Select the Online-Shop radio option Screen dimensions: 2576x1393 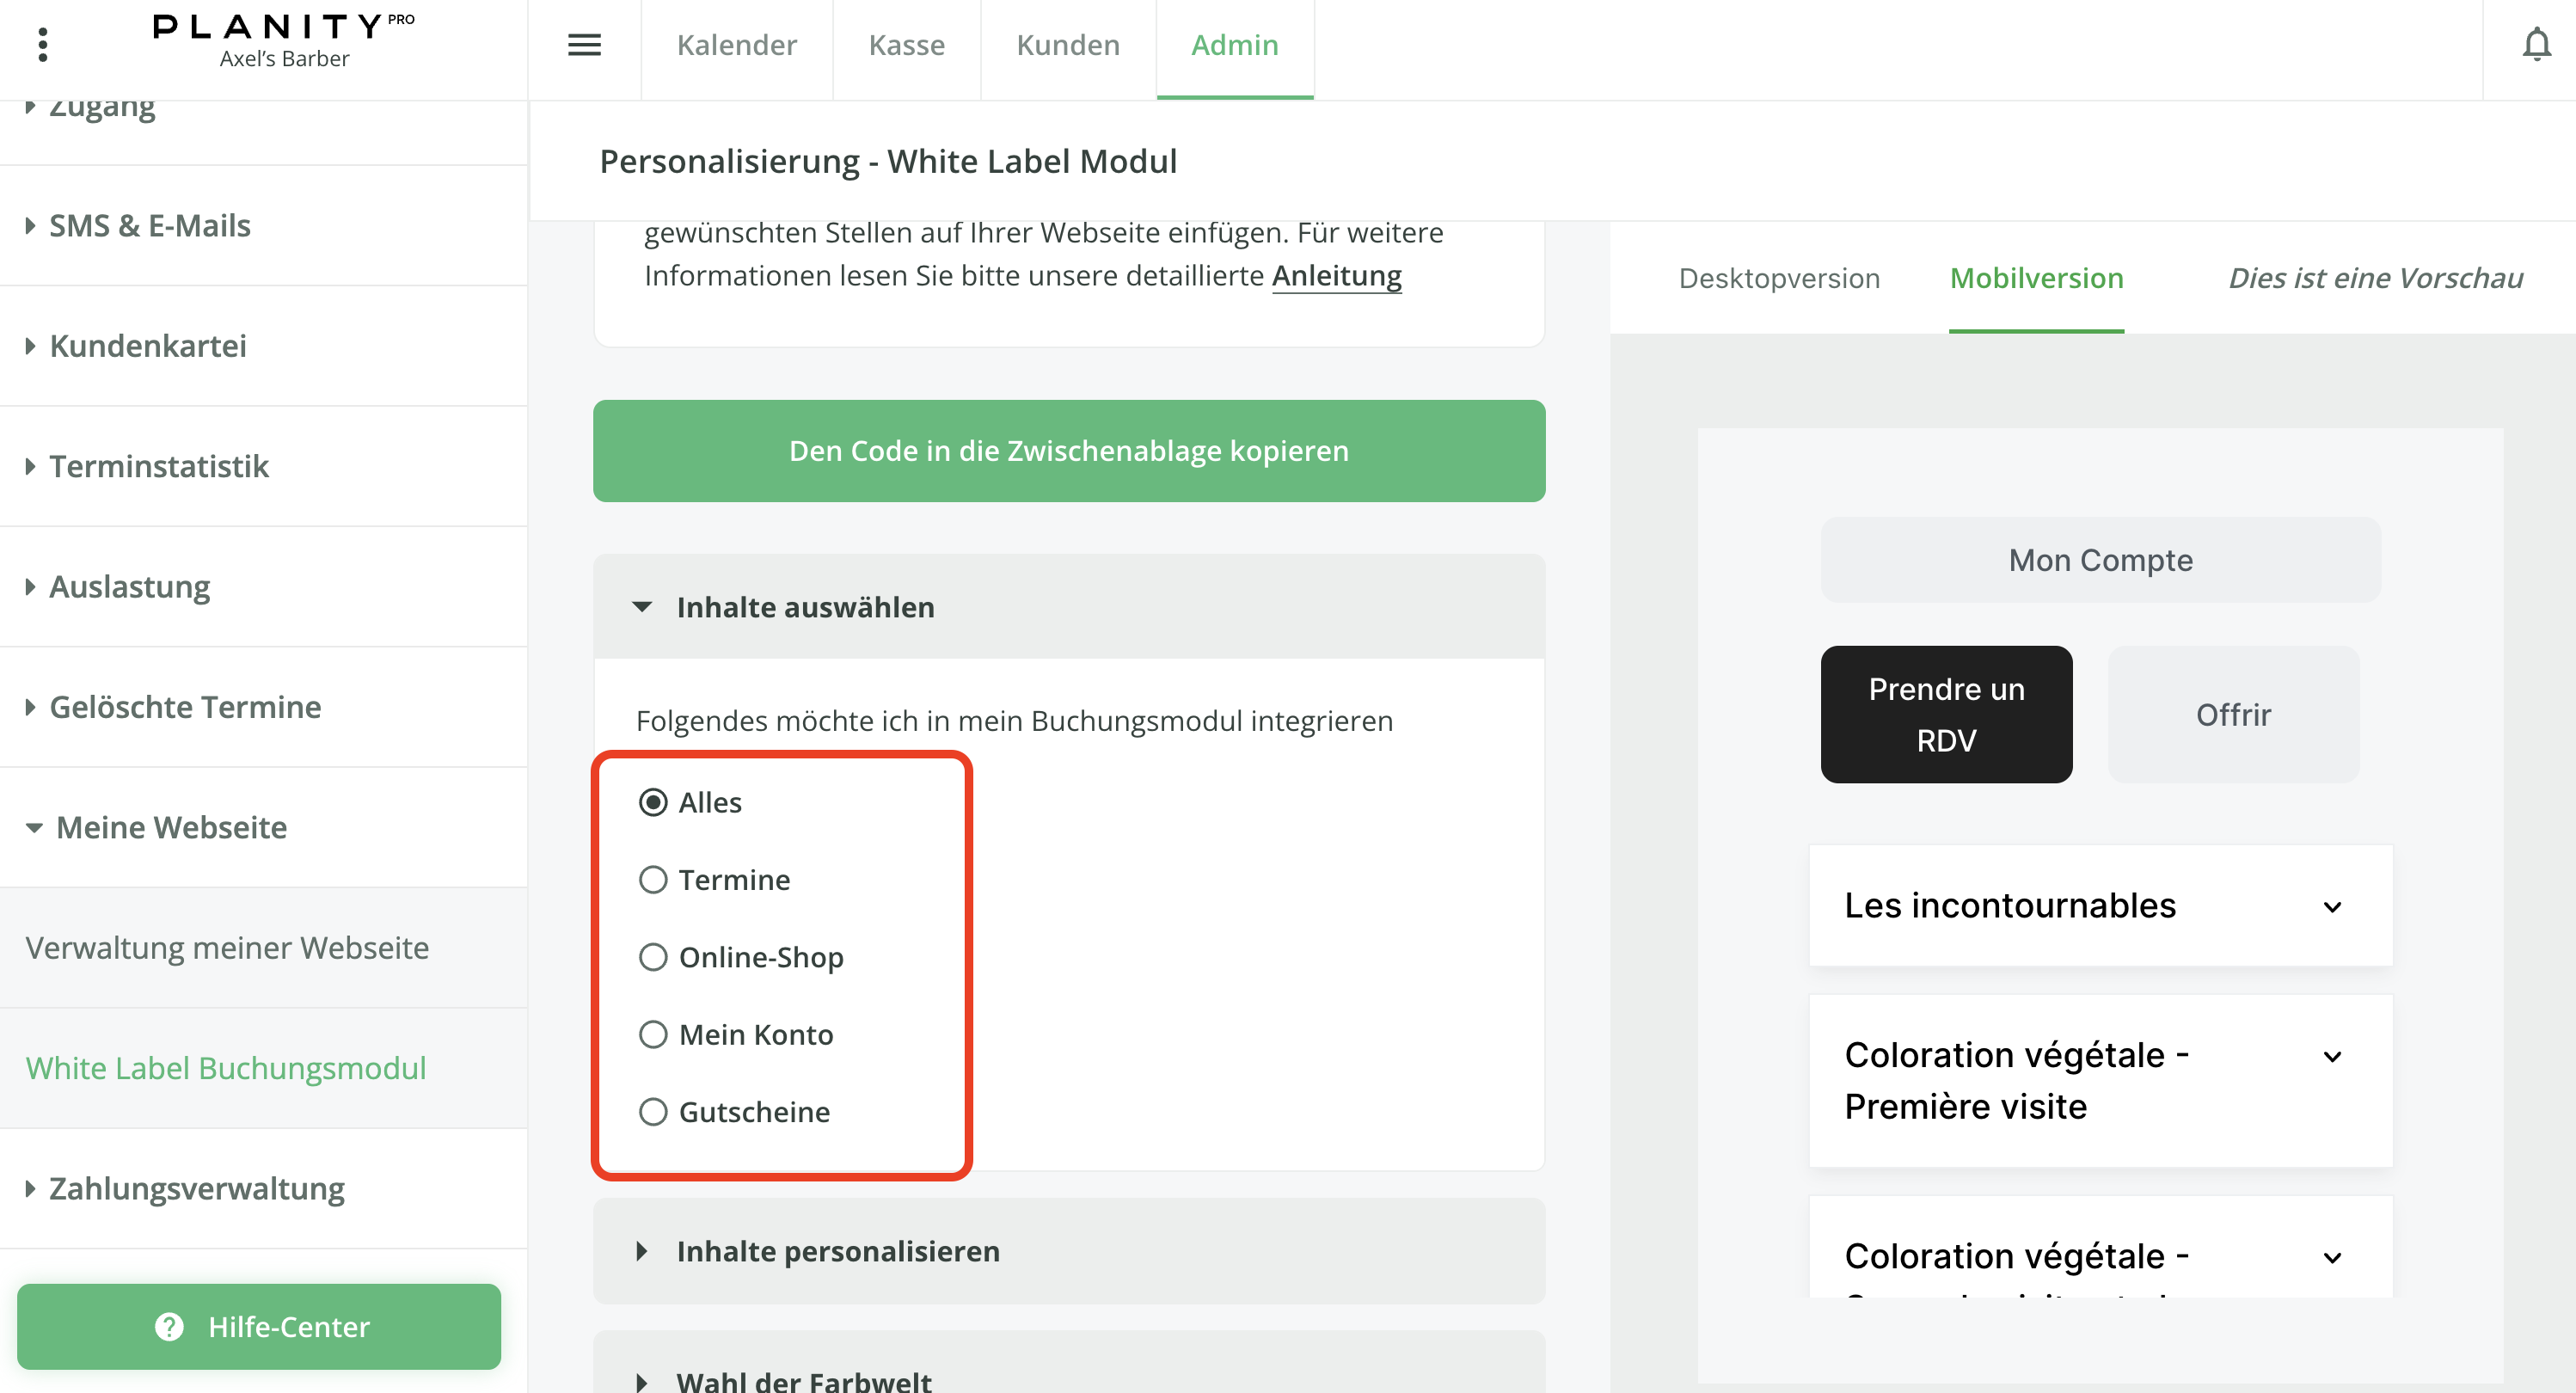653,957
